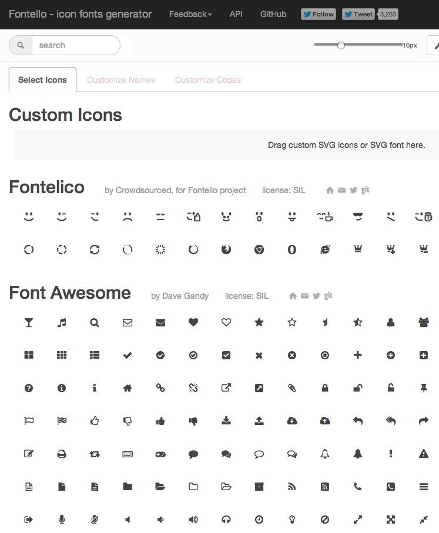This screenshot has height=533, width=439.
Task: Select the printer icon
Action: click(x=62, y=454)
